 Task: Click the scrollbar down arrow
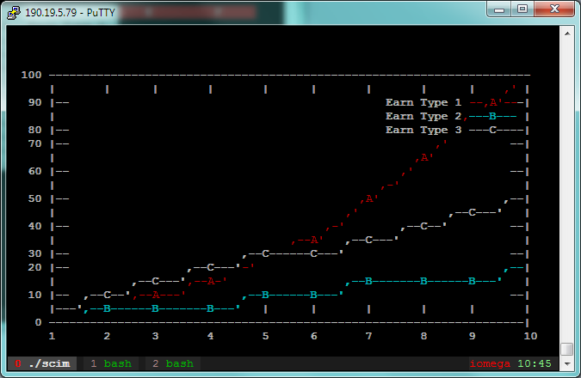567,364
